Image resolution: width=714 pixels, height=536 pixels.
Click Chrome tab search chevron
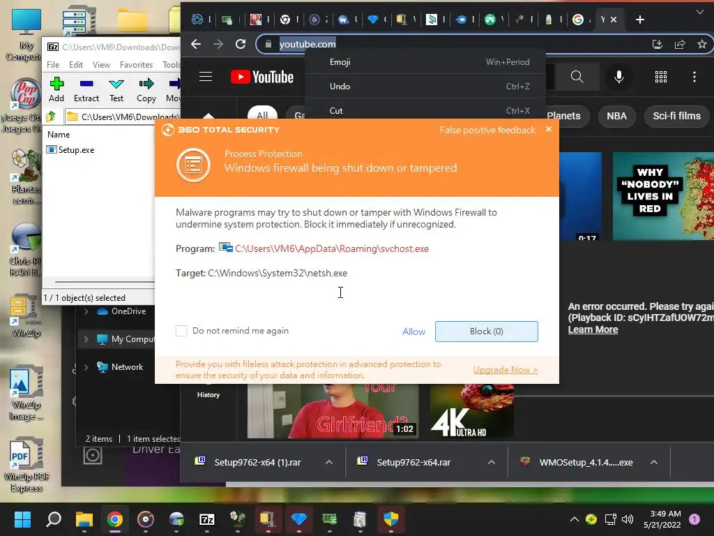700,12
